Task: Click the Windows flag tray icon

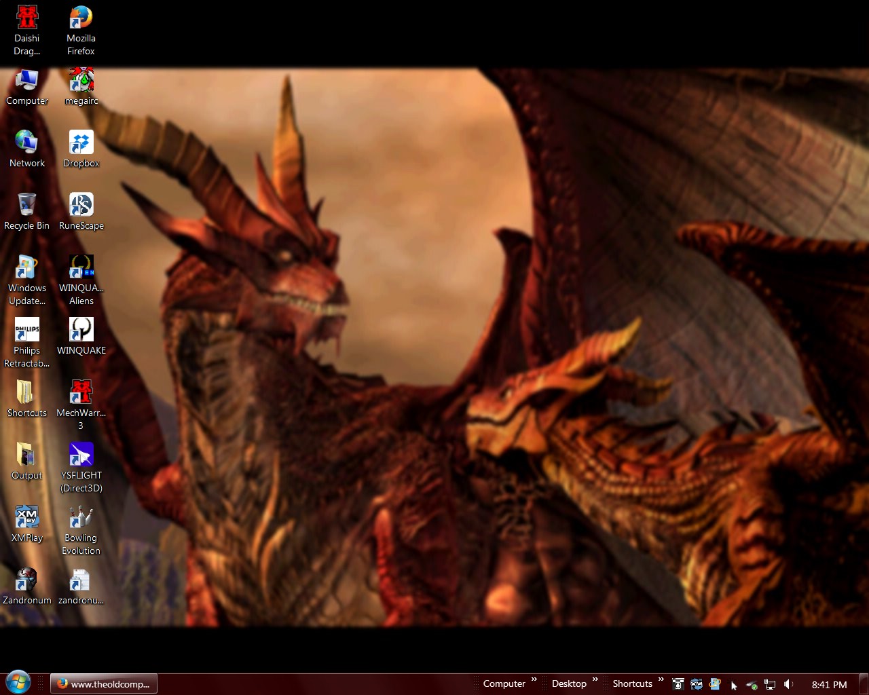Action: click(714, 684)
